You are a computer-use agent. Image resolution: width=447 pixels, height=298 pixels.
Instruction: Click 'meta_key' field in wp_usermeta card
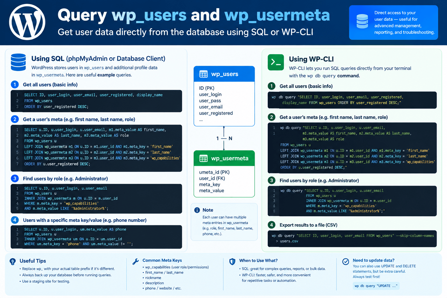[210, 185]
